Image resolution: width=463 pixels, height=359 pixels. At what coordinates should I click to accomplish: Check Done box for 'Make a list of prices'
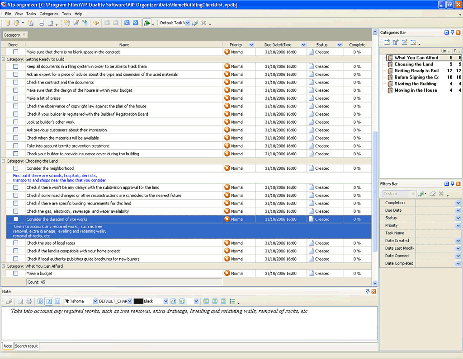click(15, 98)
